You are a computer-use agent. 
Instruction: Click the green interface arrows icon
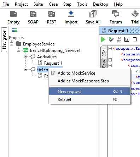pyautogui.click(x=26, y=50)
